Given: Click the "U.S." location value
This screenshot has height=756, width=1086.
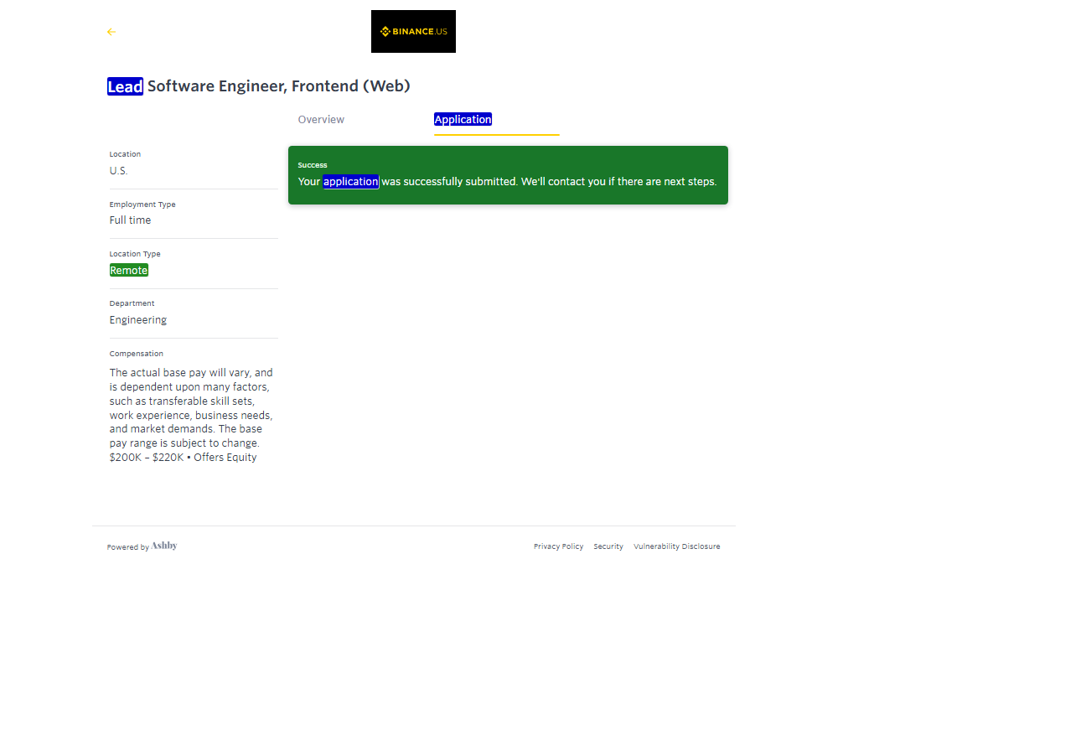Looking at the screenshot, I should [x=119, y=171].
